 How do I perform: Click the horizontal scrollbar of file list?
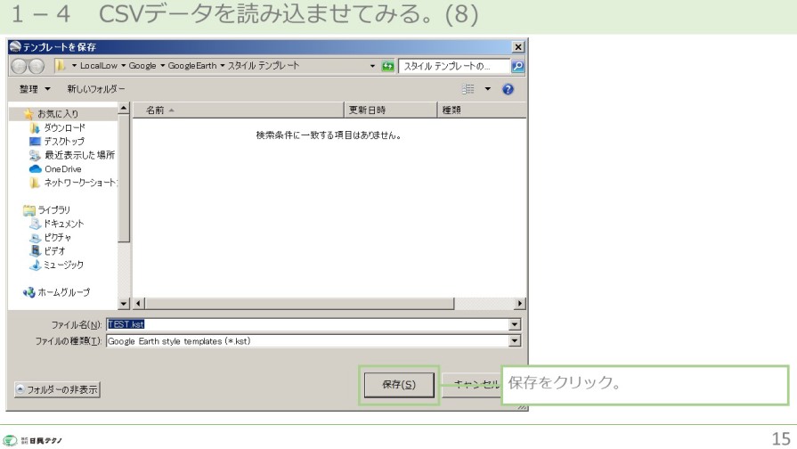pyautogui.click(x=321, y=304)
